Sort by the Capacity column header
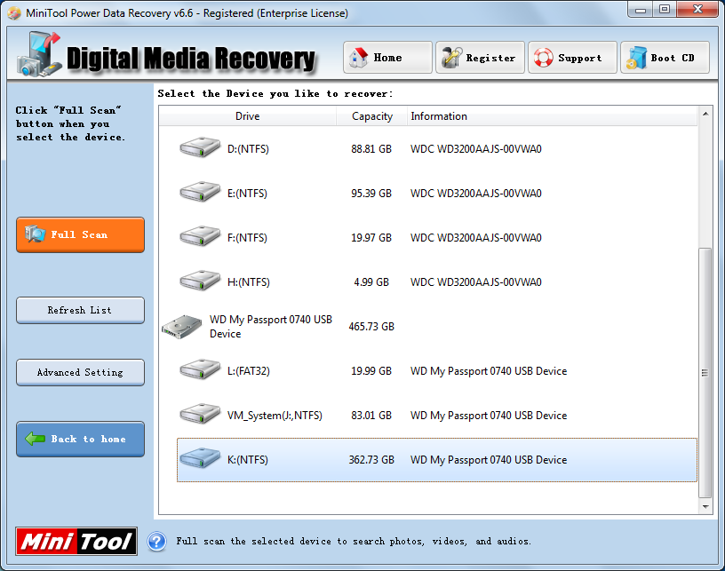The width and height of the screenshot is (725, 571). (371, 116)
